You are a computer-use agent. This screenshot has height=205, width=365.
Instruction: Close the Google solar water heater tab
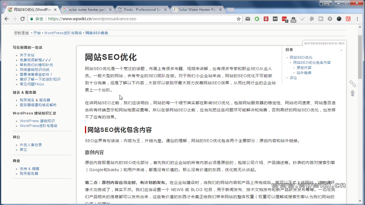coord(110,10)
